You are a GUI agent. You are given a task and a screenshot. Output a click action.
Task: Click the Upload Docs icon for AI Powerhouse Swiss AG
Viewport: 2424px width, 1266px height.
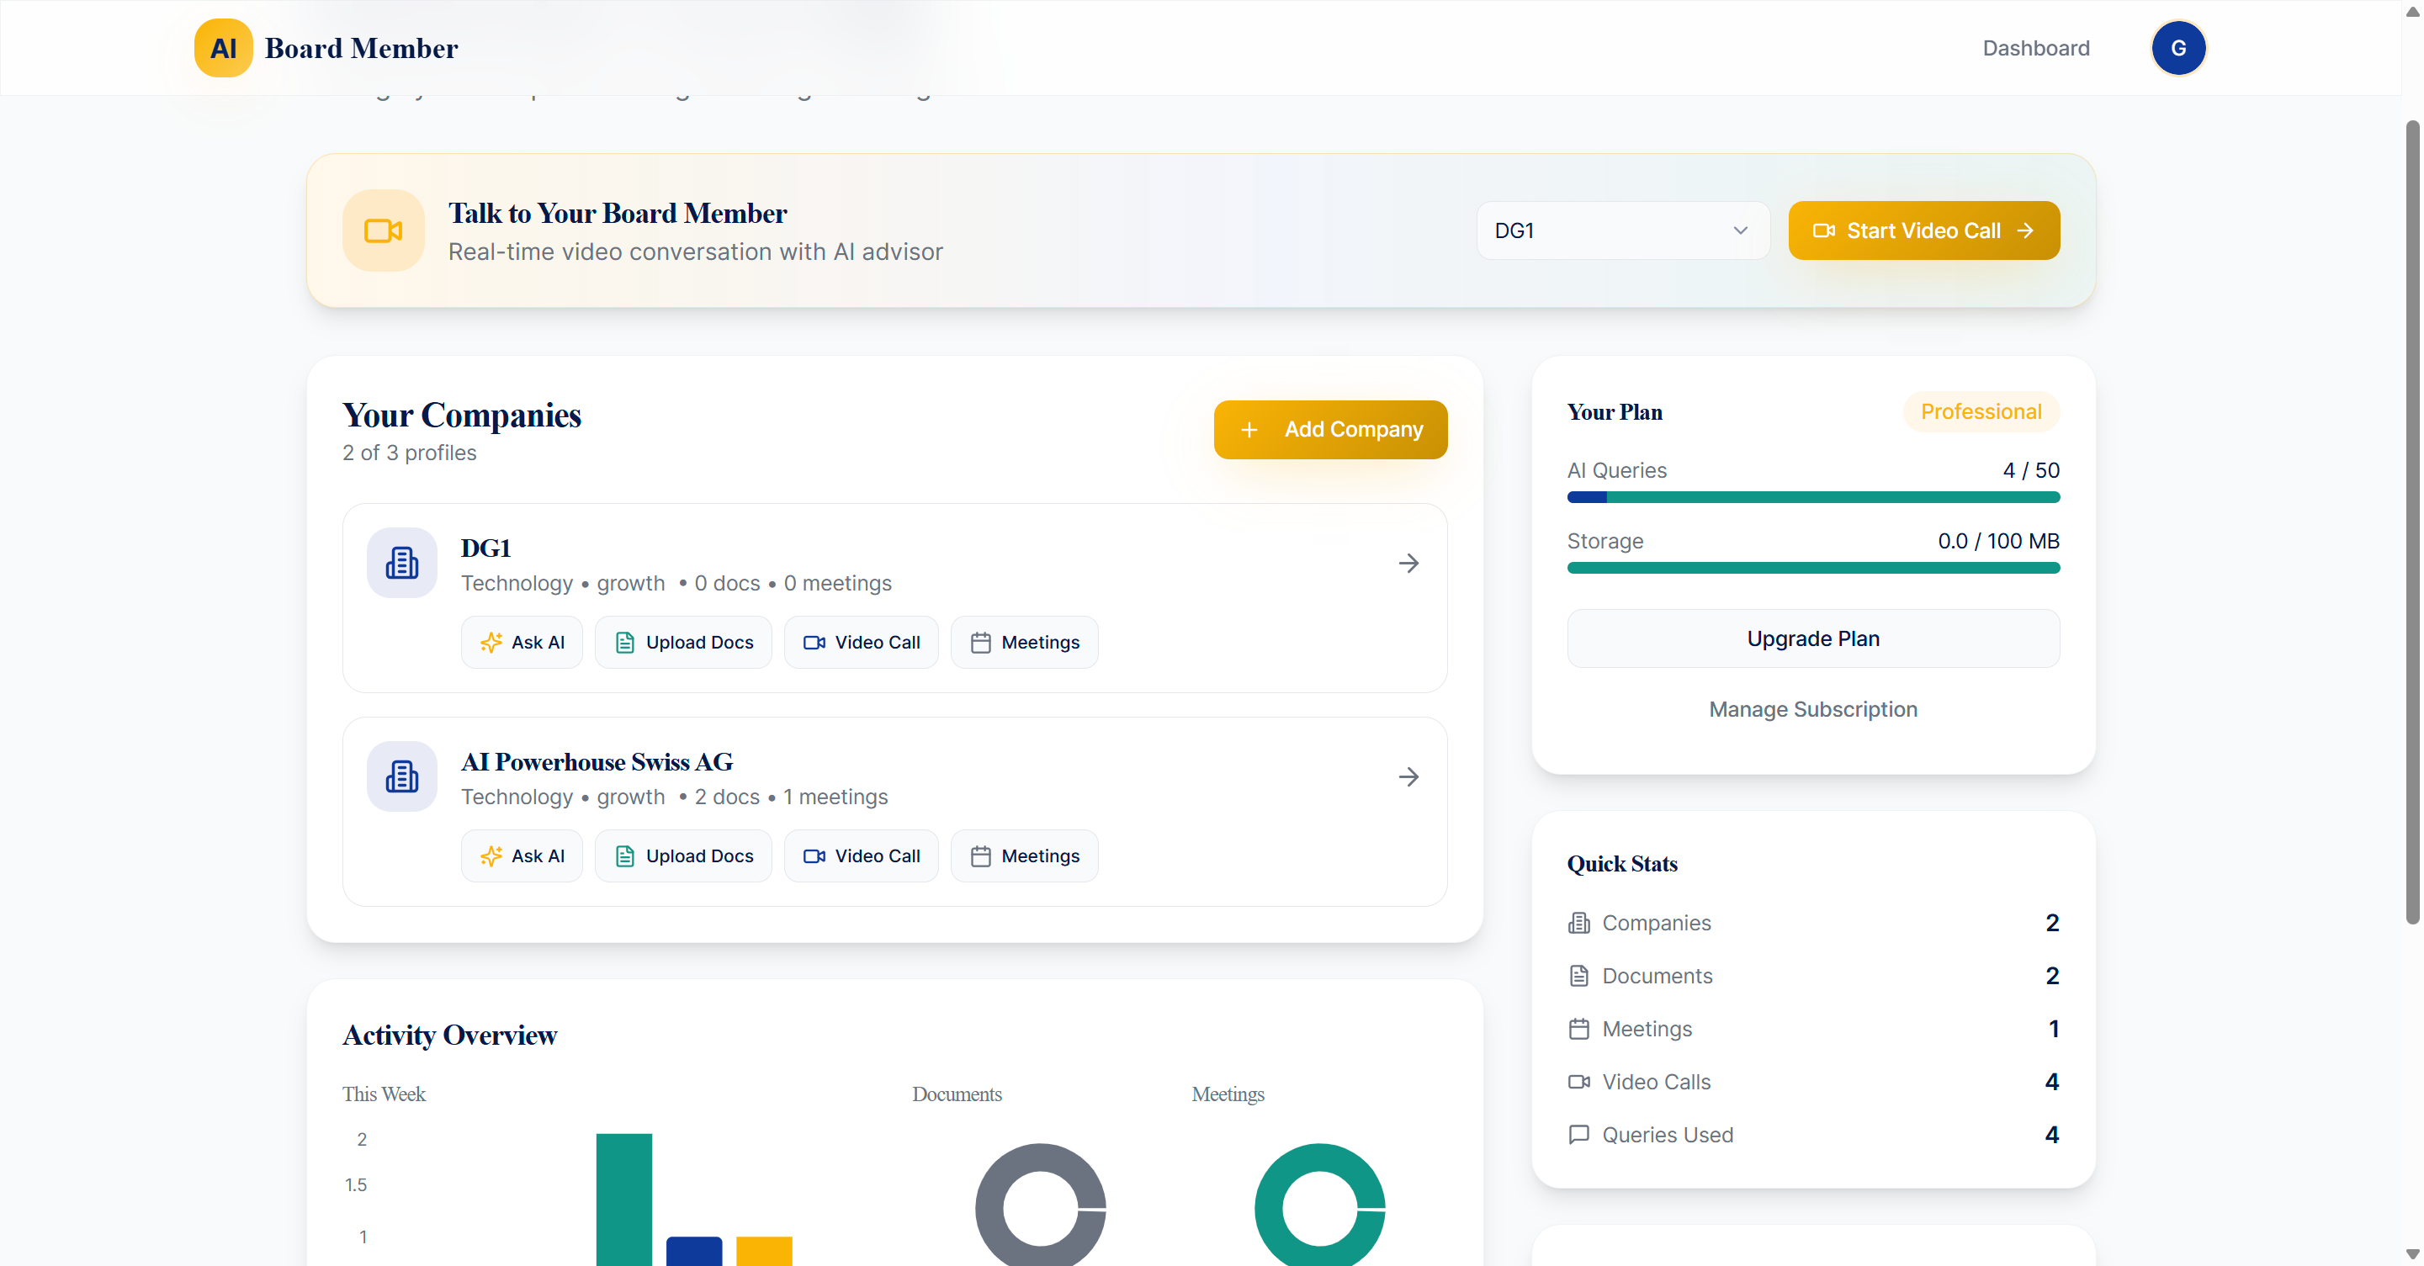click(625, 855)
